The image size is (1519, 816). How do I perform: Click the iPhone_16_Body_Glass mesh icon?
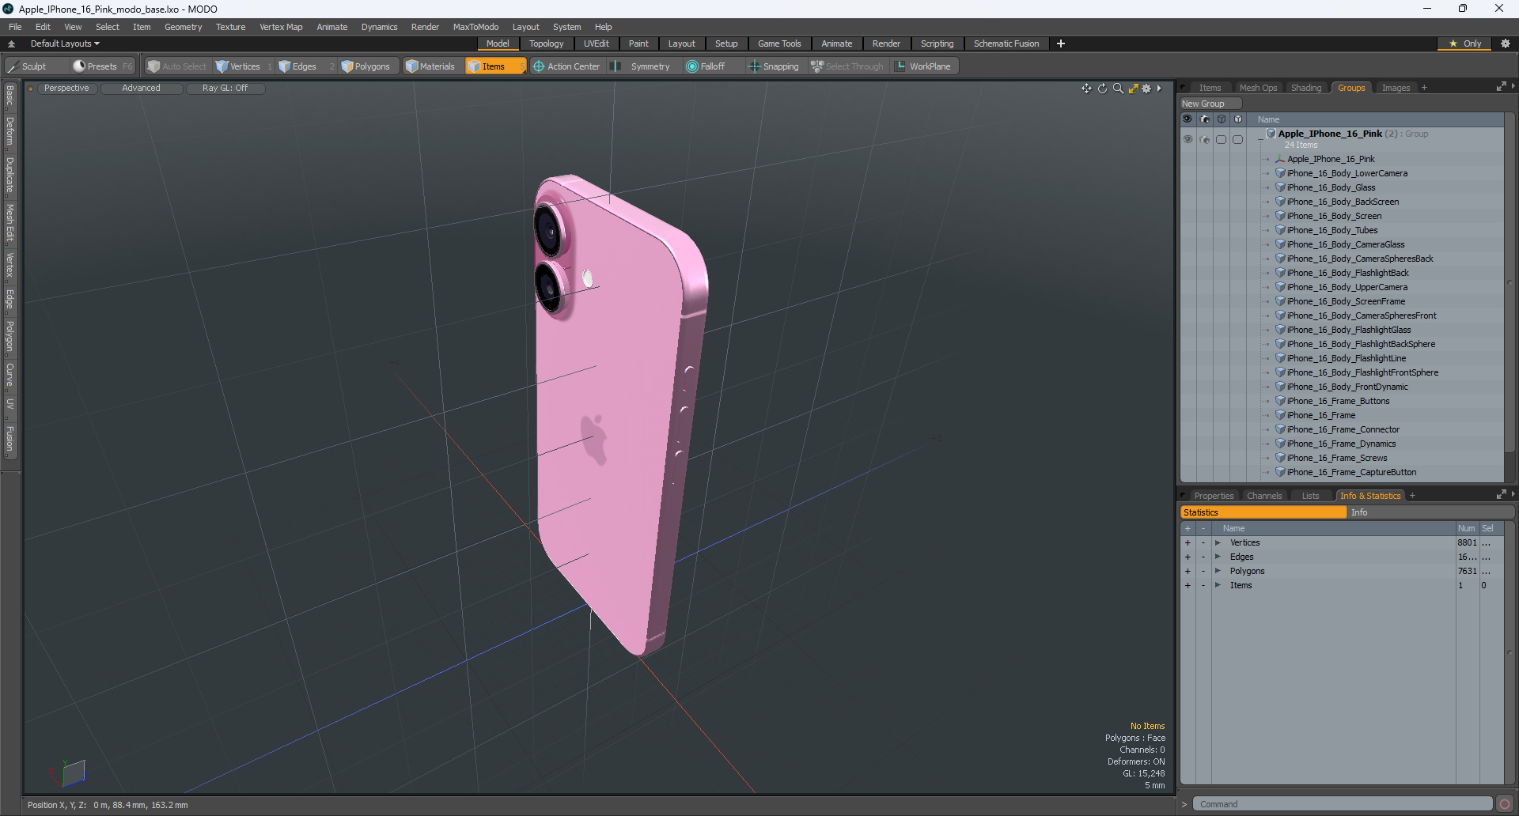1280,187
